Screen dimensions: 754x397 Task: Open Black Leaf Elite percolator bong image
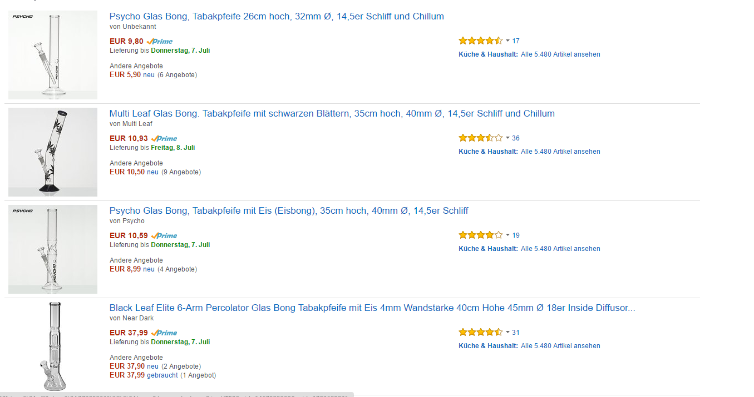pos(53,346)
